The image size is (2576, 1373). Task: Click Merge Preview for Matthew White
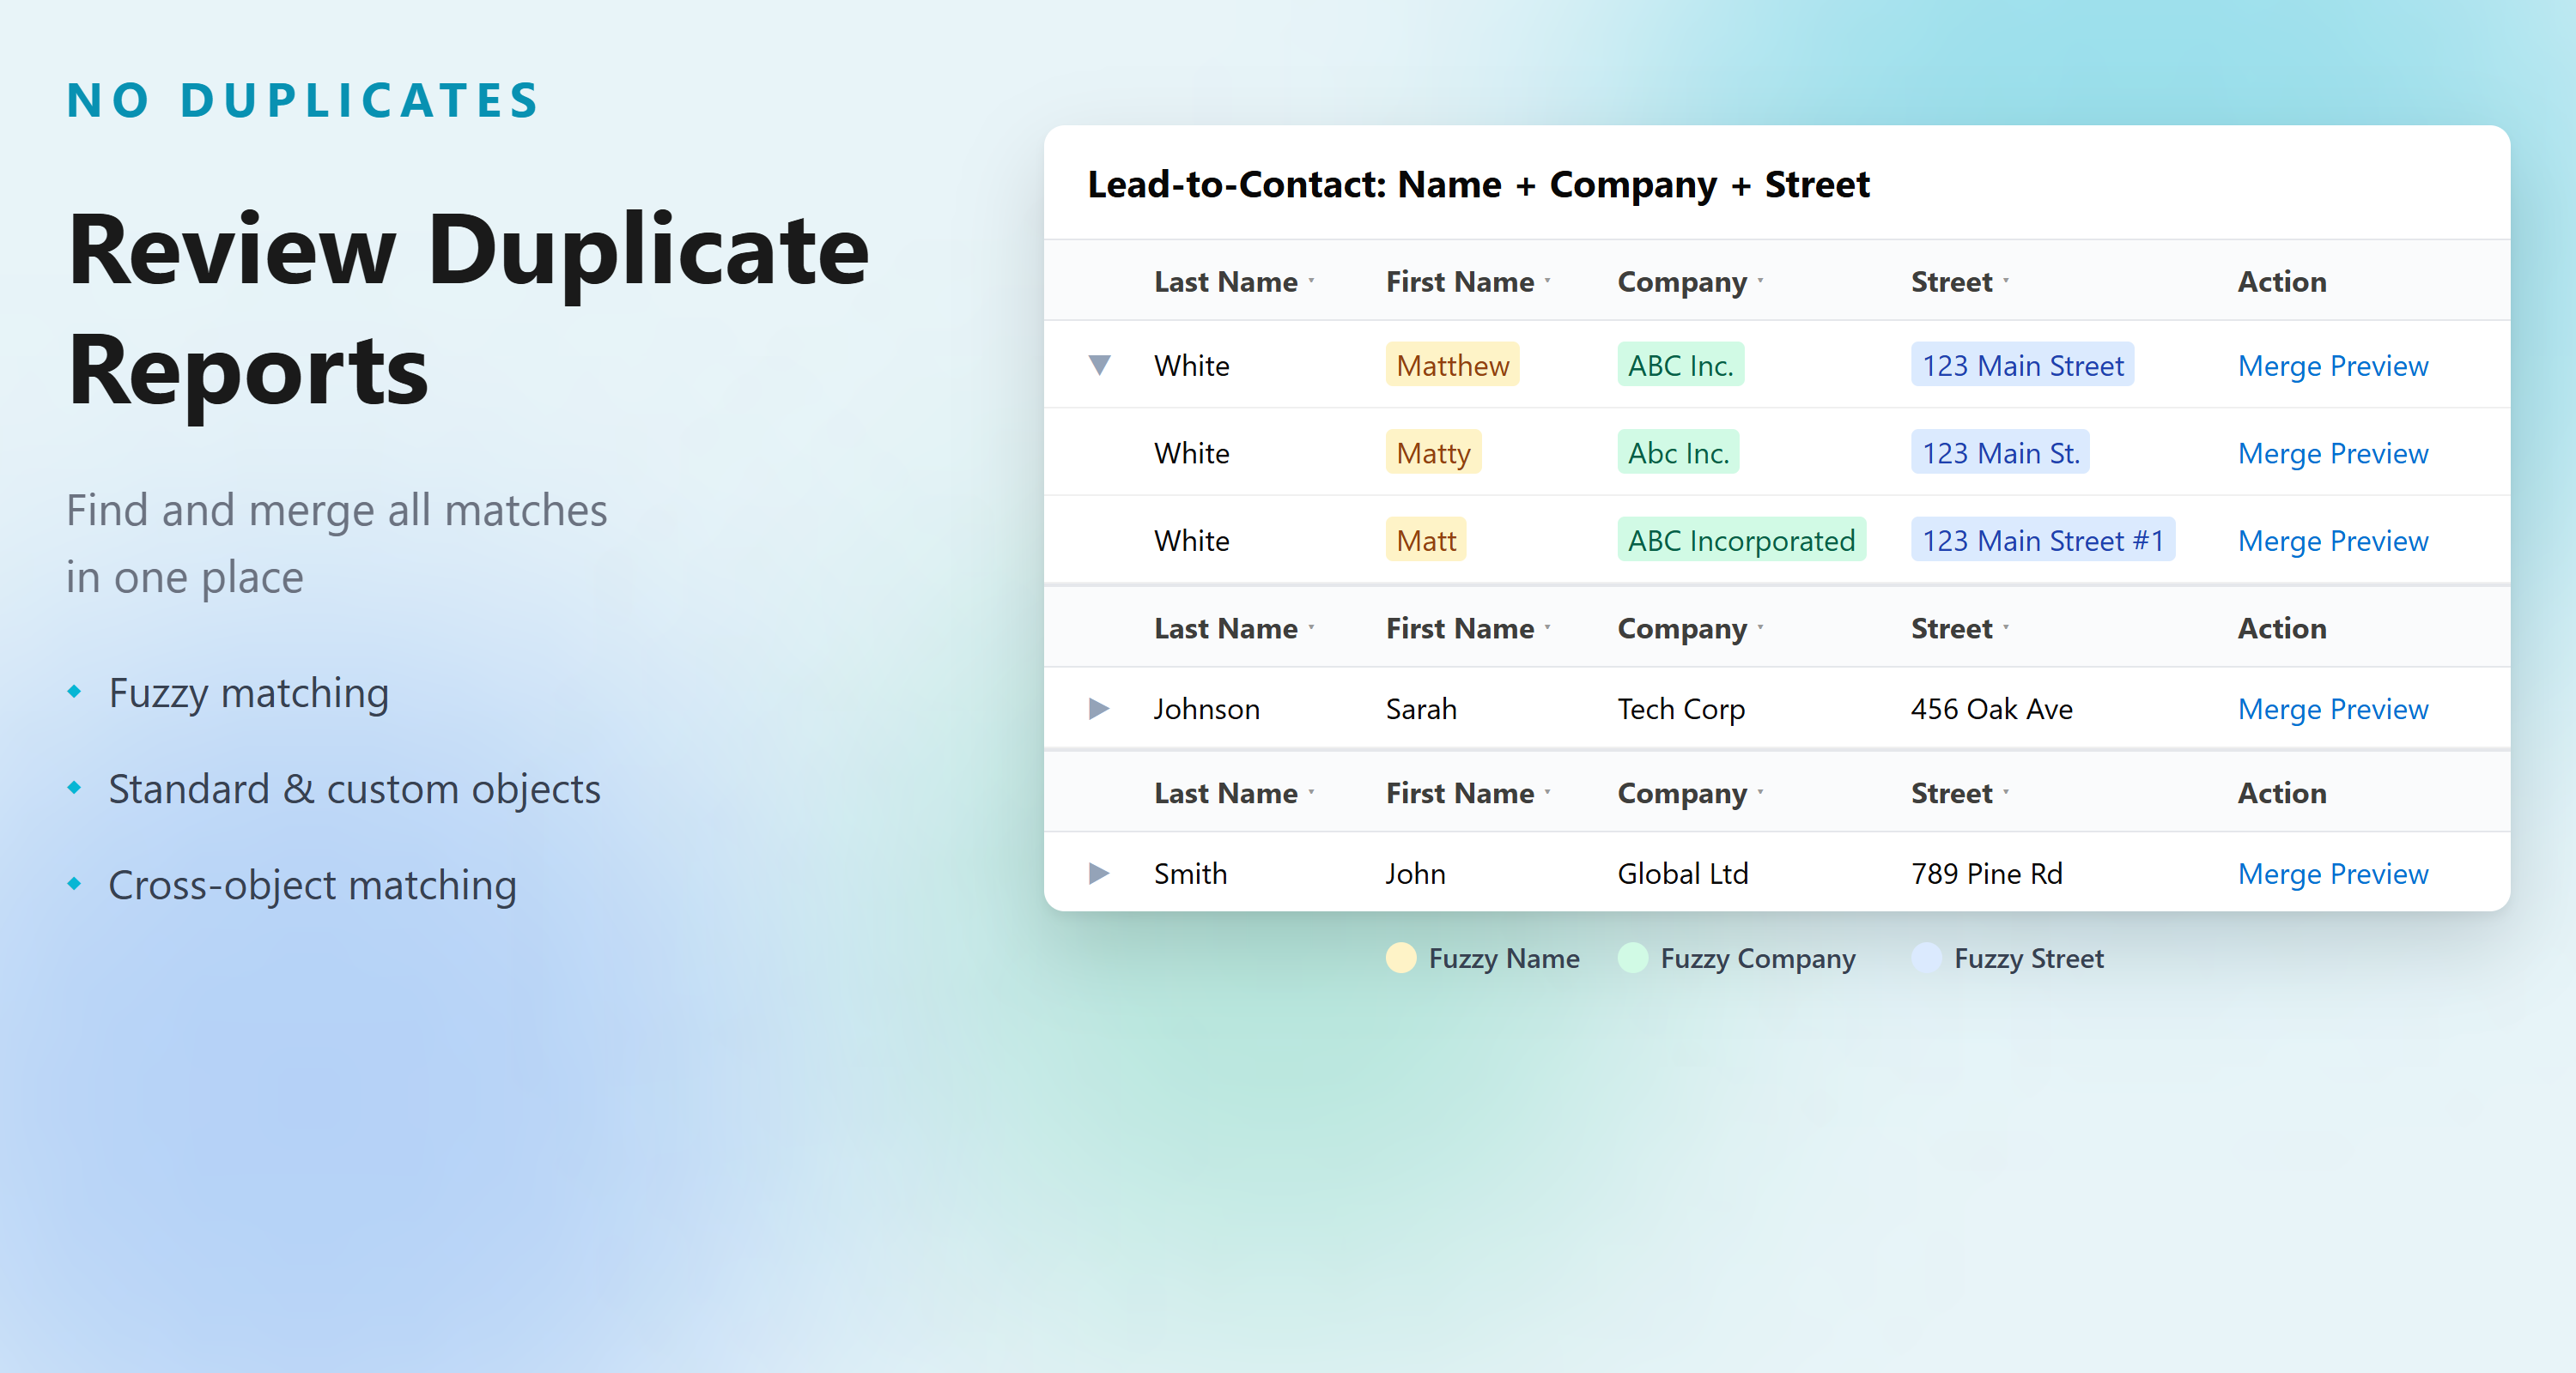(2332, 366)
